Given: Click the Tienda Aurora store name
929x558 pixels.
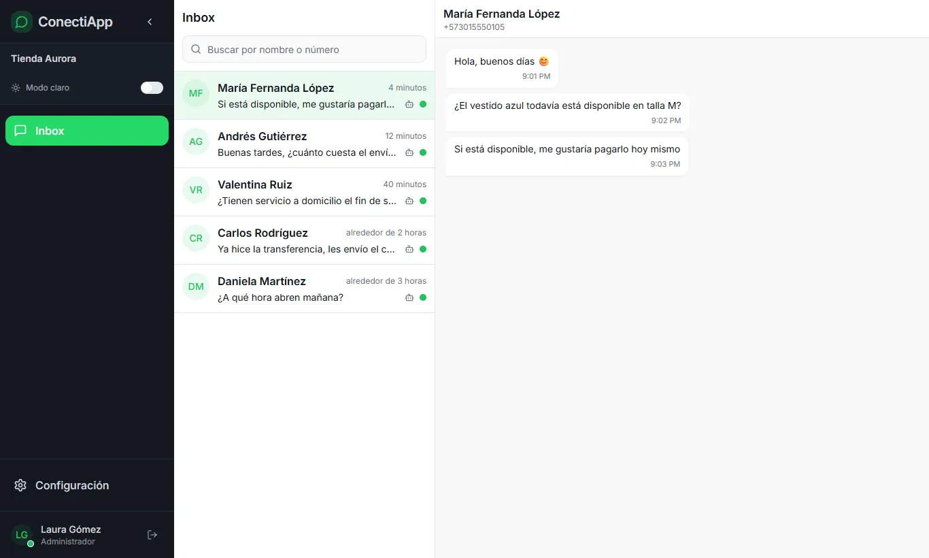Looking at the screenshot, I should pos(44,59).
